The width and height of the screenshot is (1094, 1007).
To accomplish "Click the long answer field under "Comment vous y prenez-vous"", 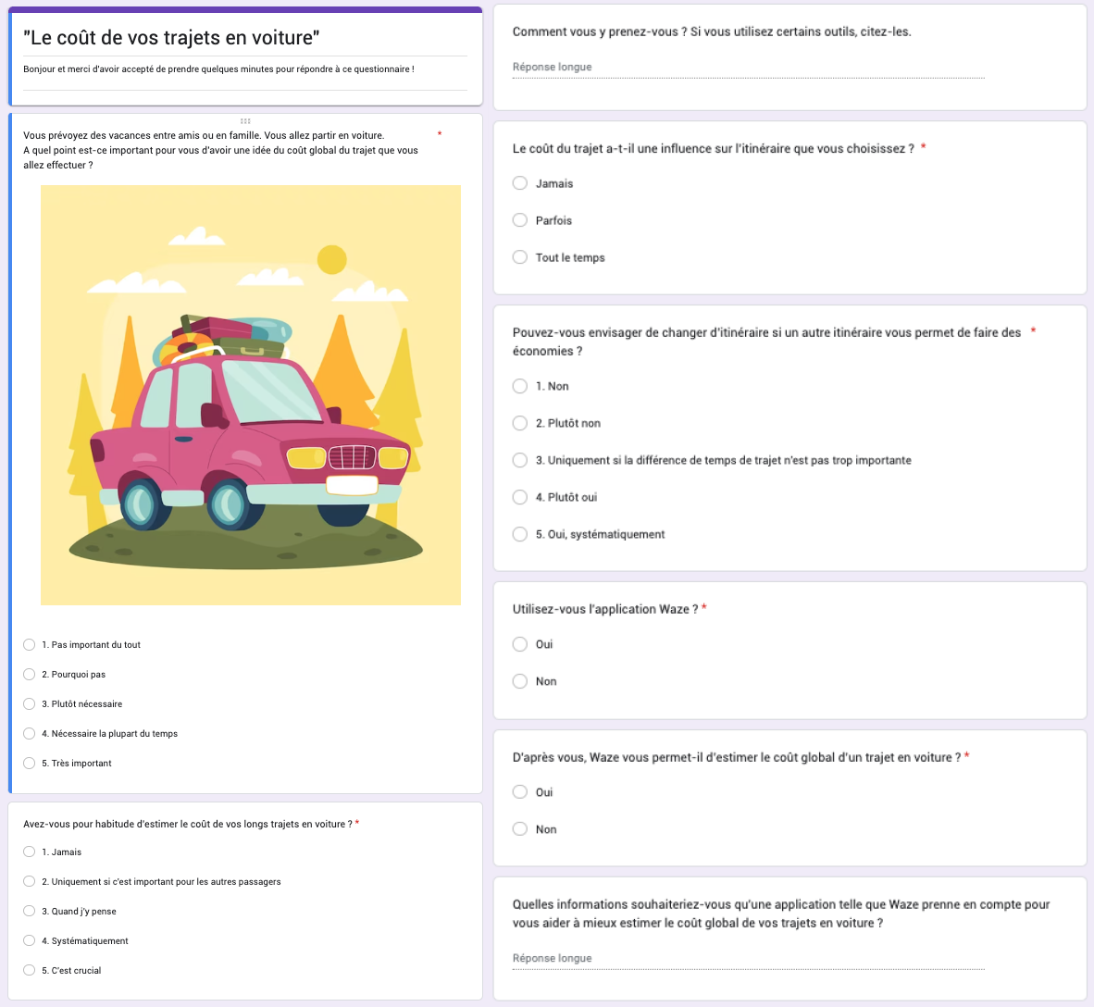I will [748, 68].
